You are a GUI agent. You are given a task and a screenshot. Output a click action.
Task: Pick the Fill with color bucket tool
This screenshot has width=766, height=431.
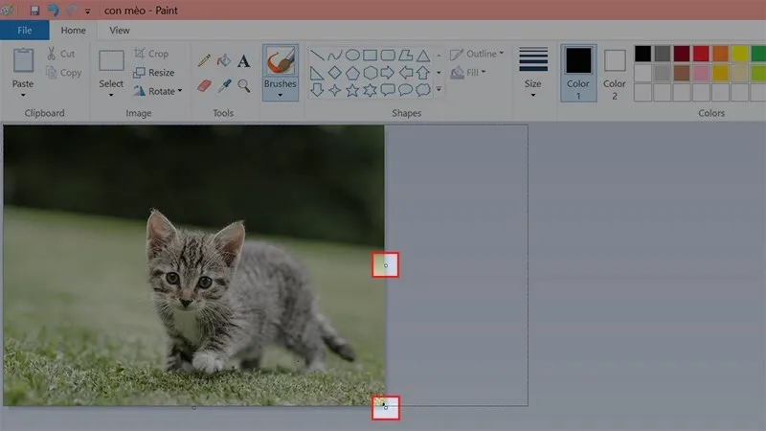click(224, 60)
